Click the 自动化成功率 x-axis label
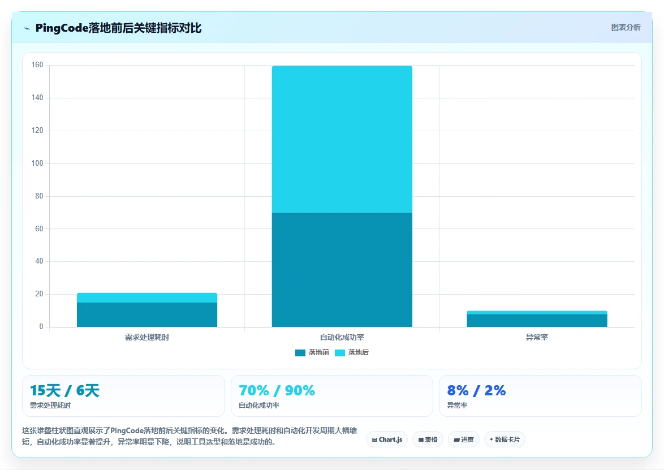The image size is (664, 470). (342, 338)
